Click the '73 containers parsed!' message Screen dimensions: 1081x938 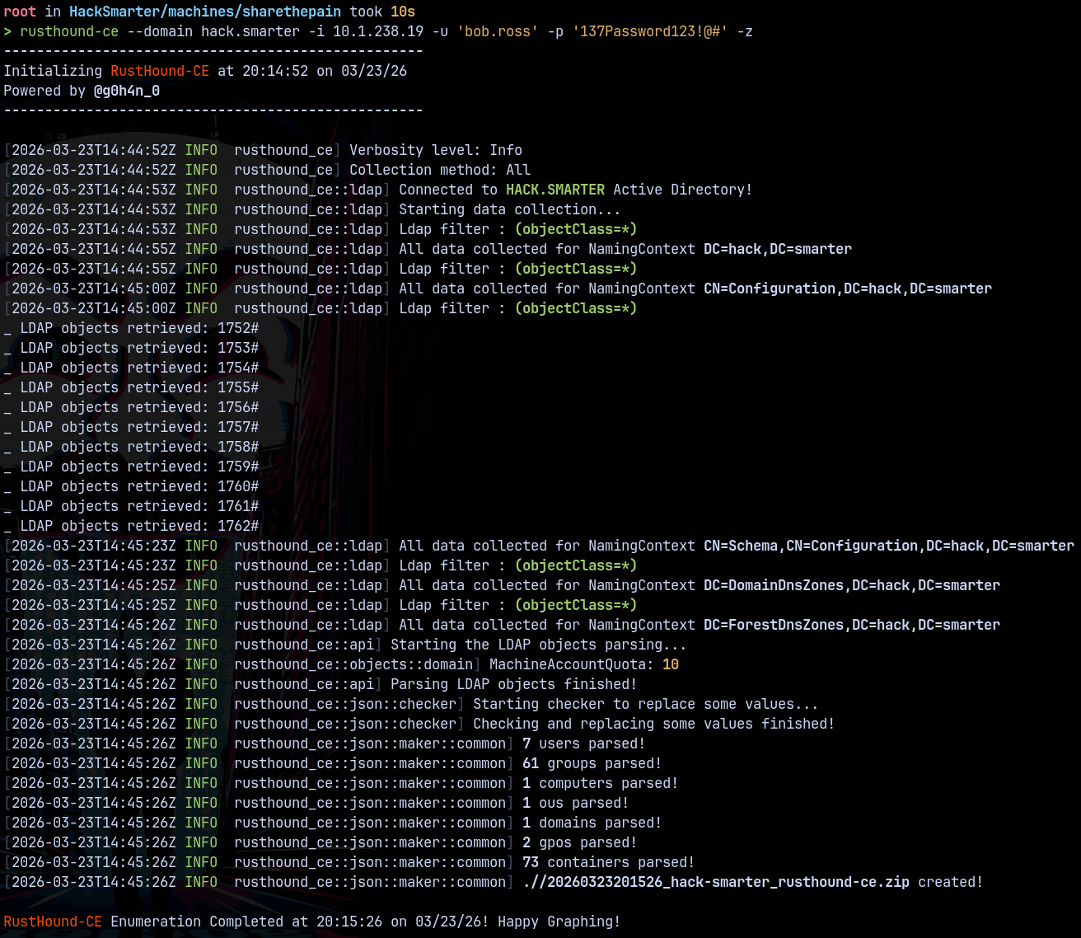(x=608, y=862)
